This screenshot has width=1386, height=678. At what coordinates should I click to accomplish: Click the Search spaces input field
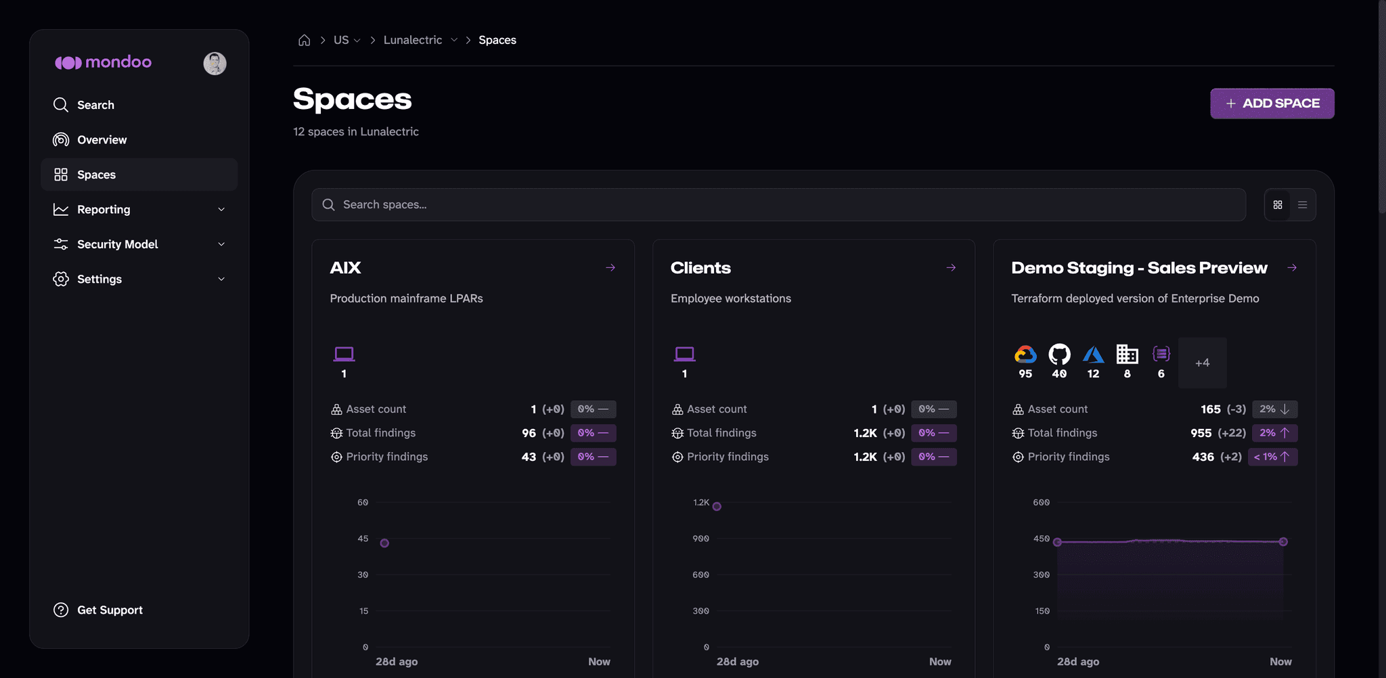778,205
